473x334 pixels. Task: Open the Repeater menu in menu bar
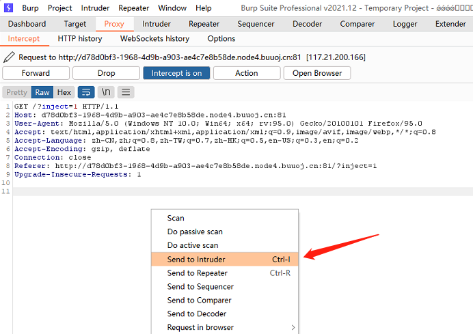tap(134, 8)
